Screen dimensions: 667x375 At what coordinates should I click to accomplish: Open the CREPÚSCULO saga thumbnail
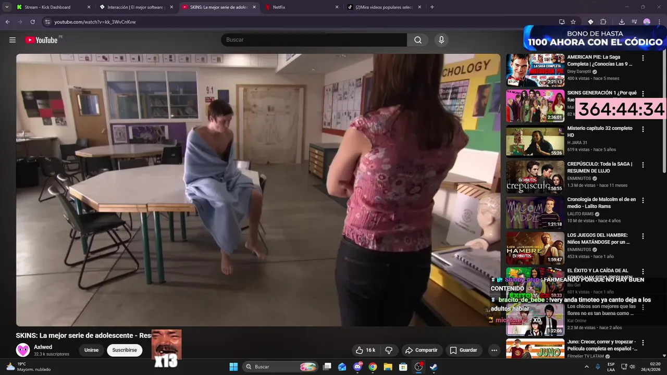click(535, 177)
